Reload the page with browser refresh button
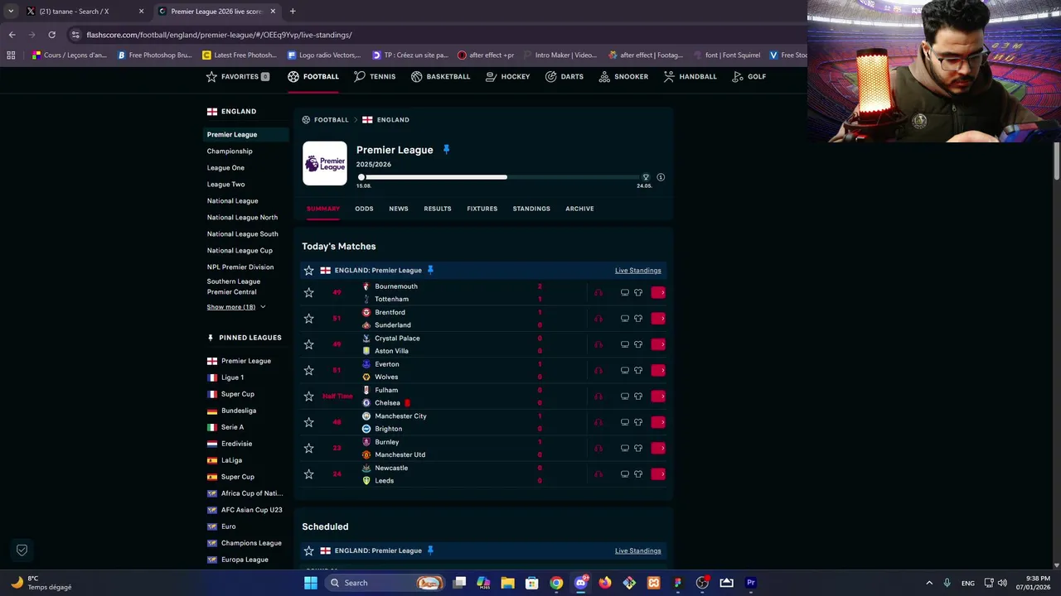The height and width of the screenshot is (596, 1061). [51, 35]
